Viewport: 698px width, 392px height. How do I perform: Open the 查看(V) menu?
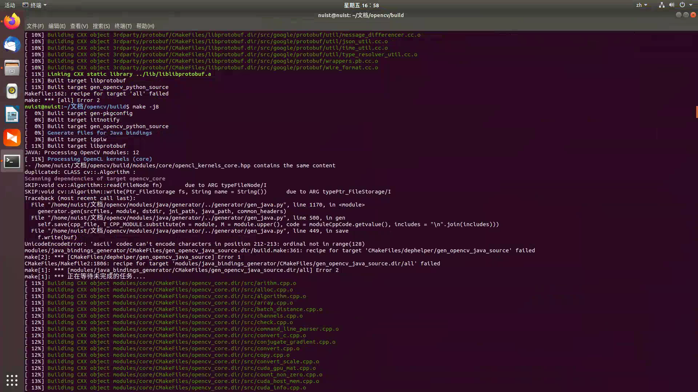79,26
